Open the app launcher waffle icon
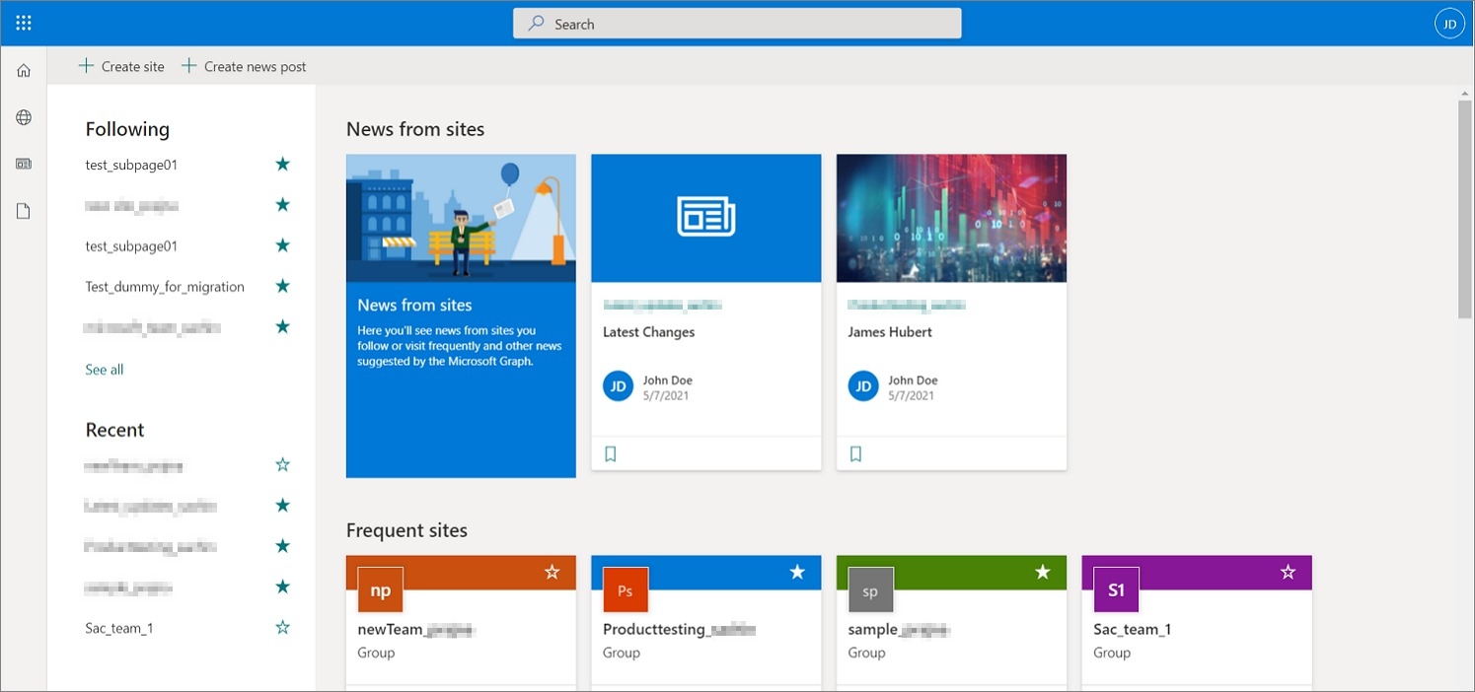The width and height of the screenshot is (1475, 692). tap(23, 22)
